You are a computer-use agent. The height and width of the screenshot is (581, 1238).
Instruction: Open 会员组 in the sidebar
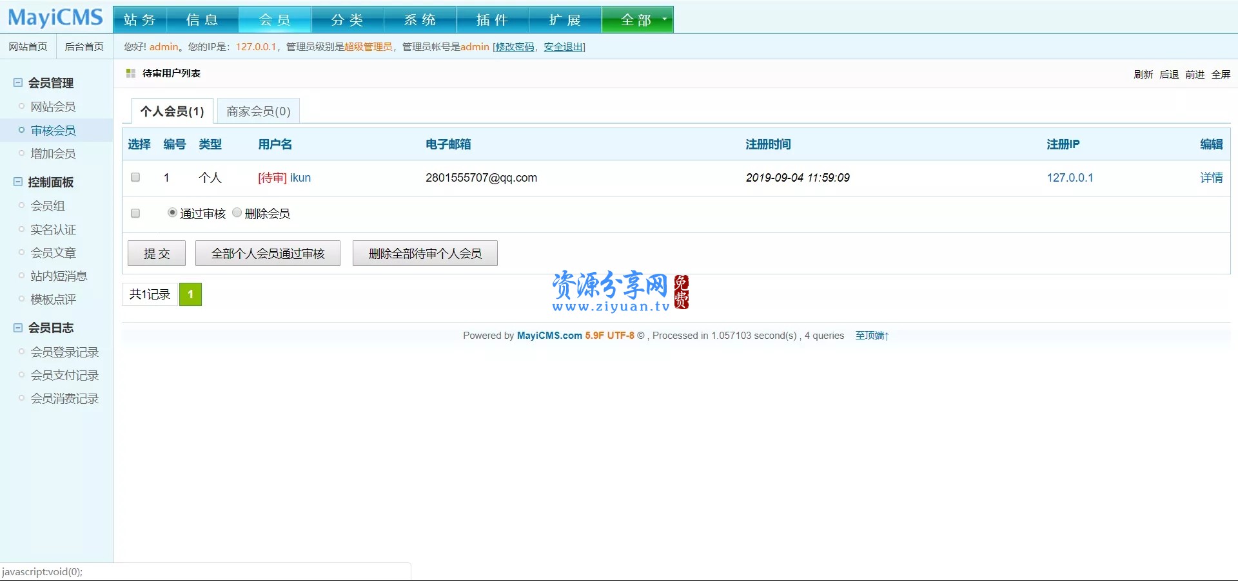48,206
